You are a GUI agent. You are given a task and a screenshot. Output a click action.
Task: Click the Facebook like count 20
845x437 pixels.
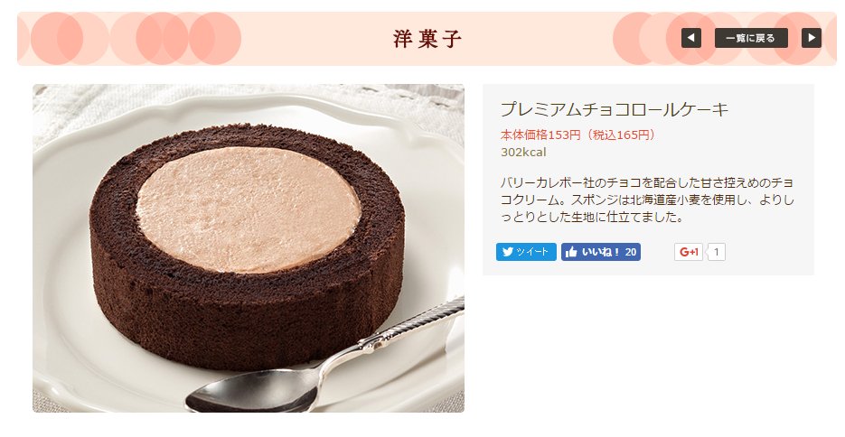pos(631,252)
